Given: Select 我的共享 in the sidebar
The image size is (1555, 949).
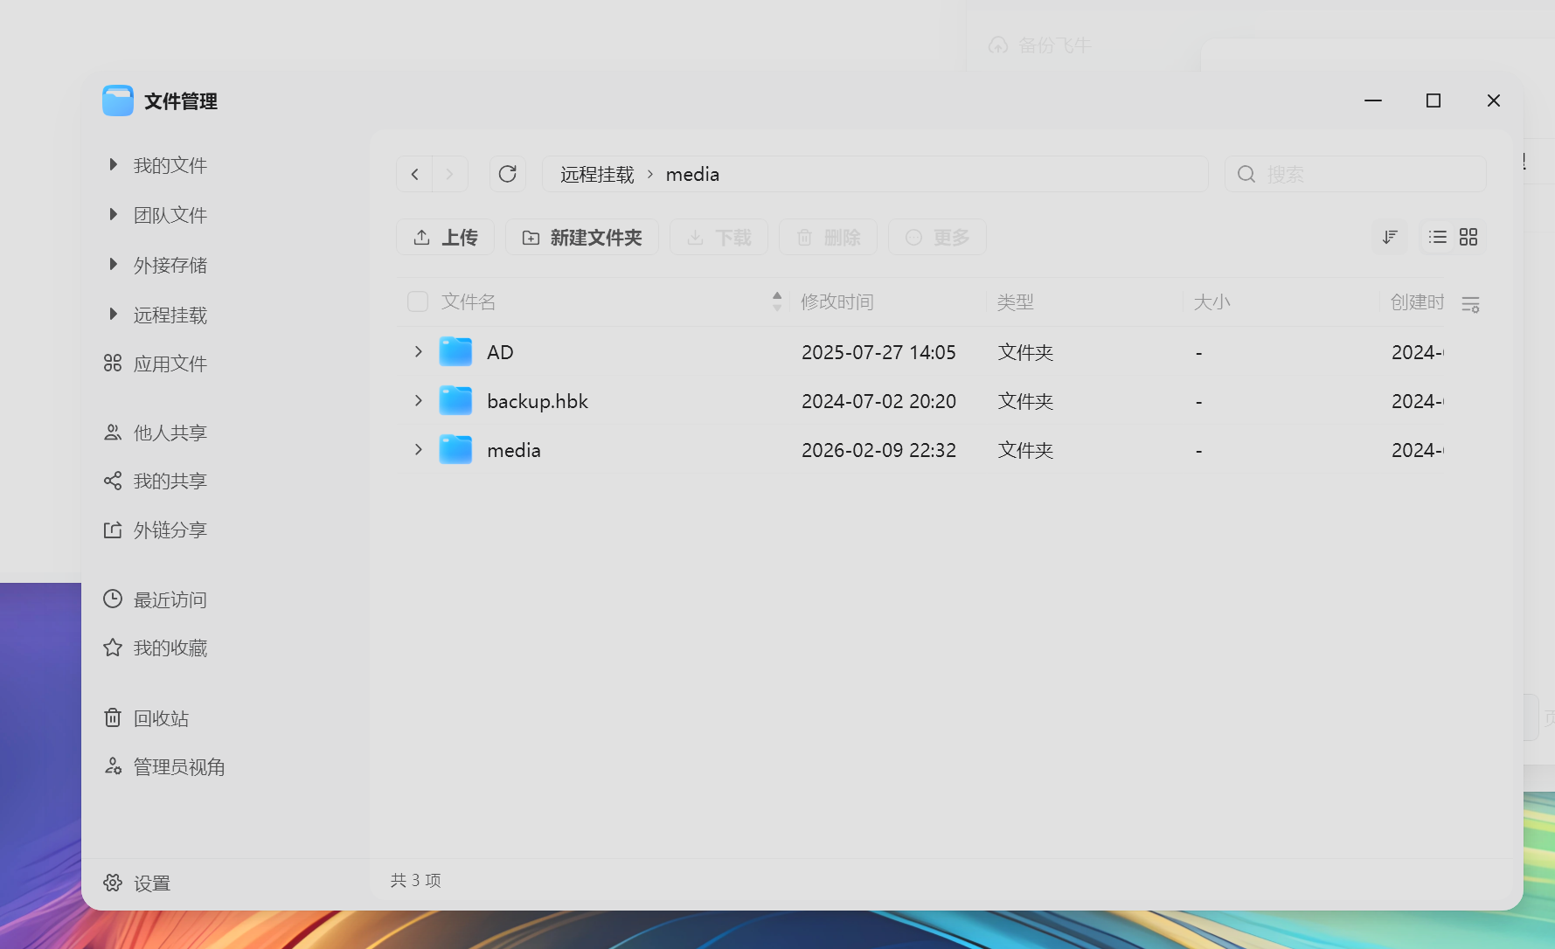Looking at the screenshot, I should click(x=170, y=480).
